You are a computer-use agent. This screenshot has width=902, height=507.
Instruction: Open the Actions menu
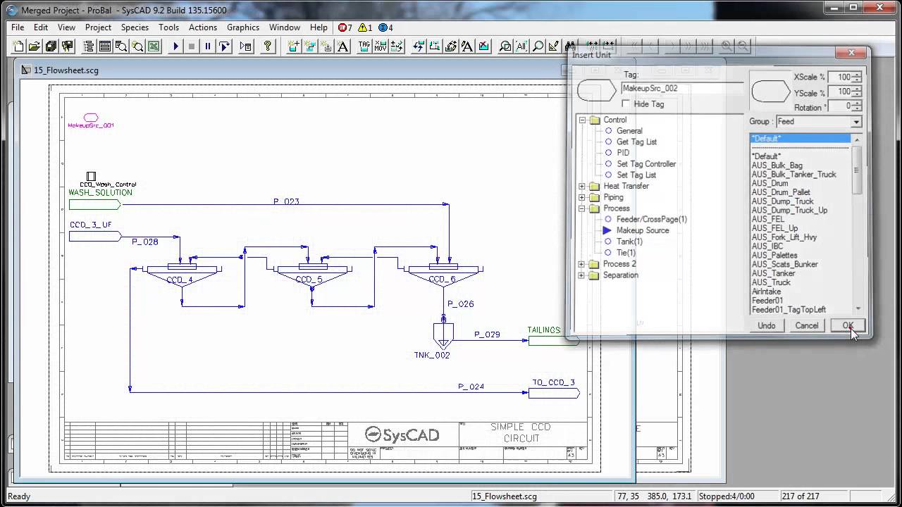coord(203,27)
